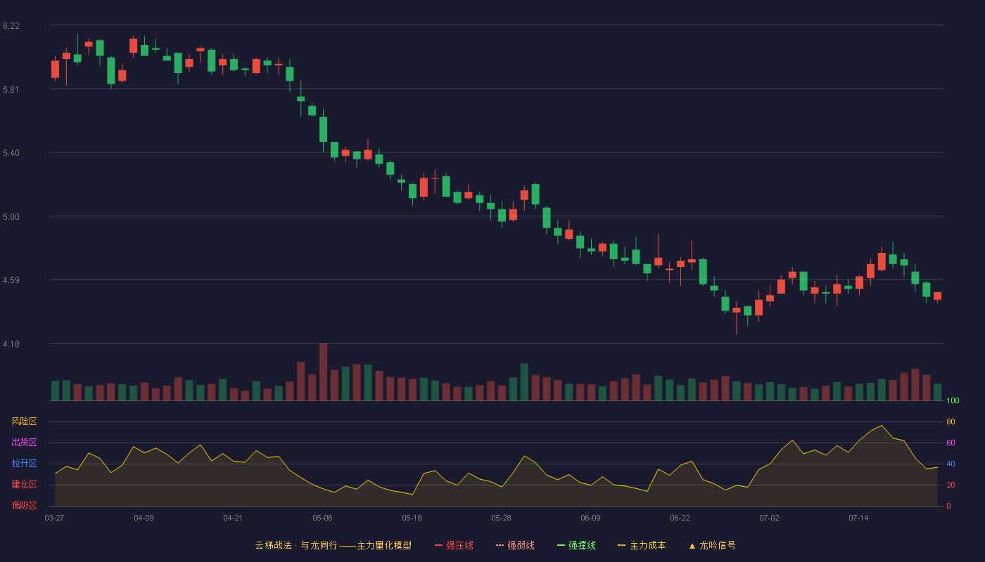Click the 建仓区 zone label

coord(25,485)
